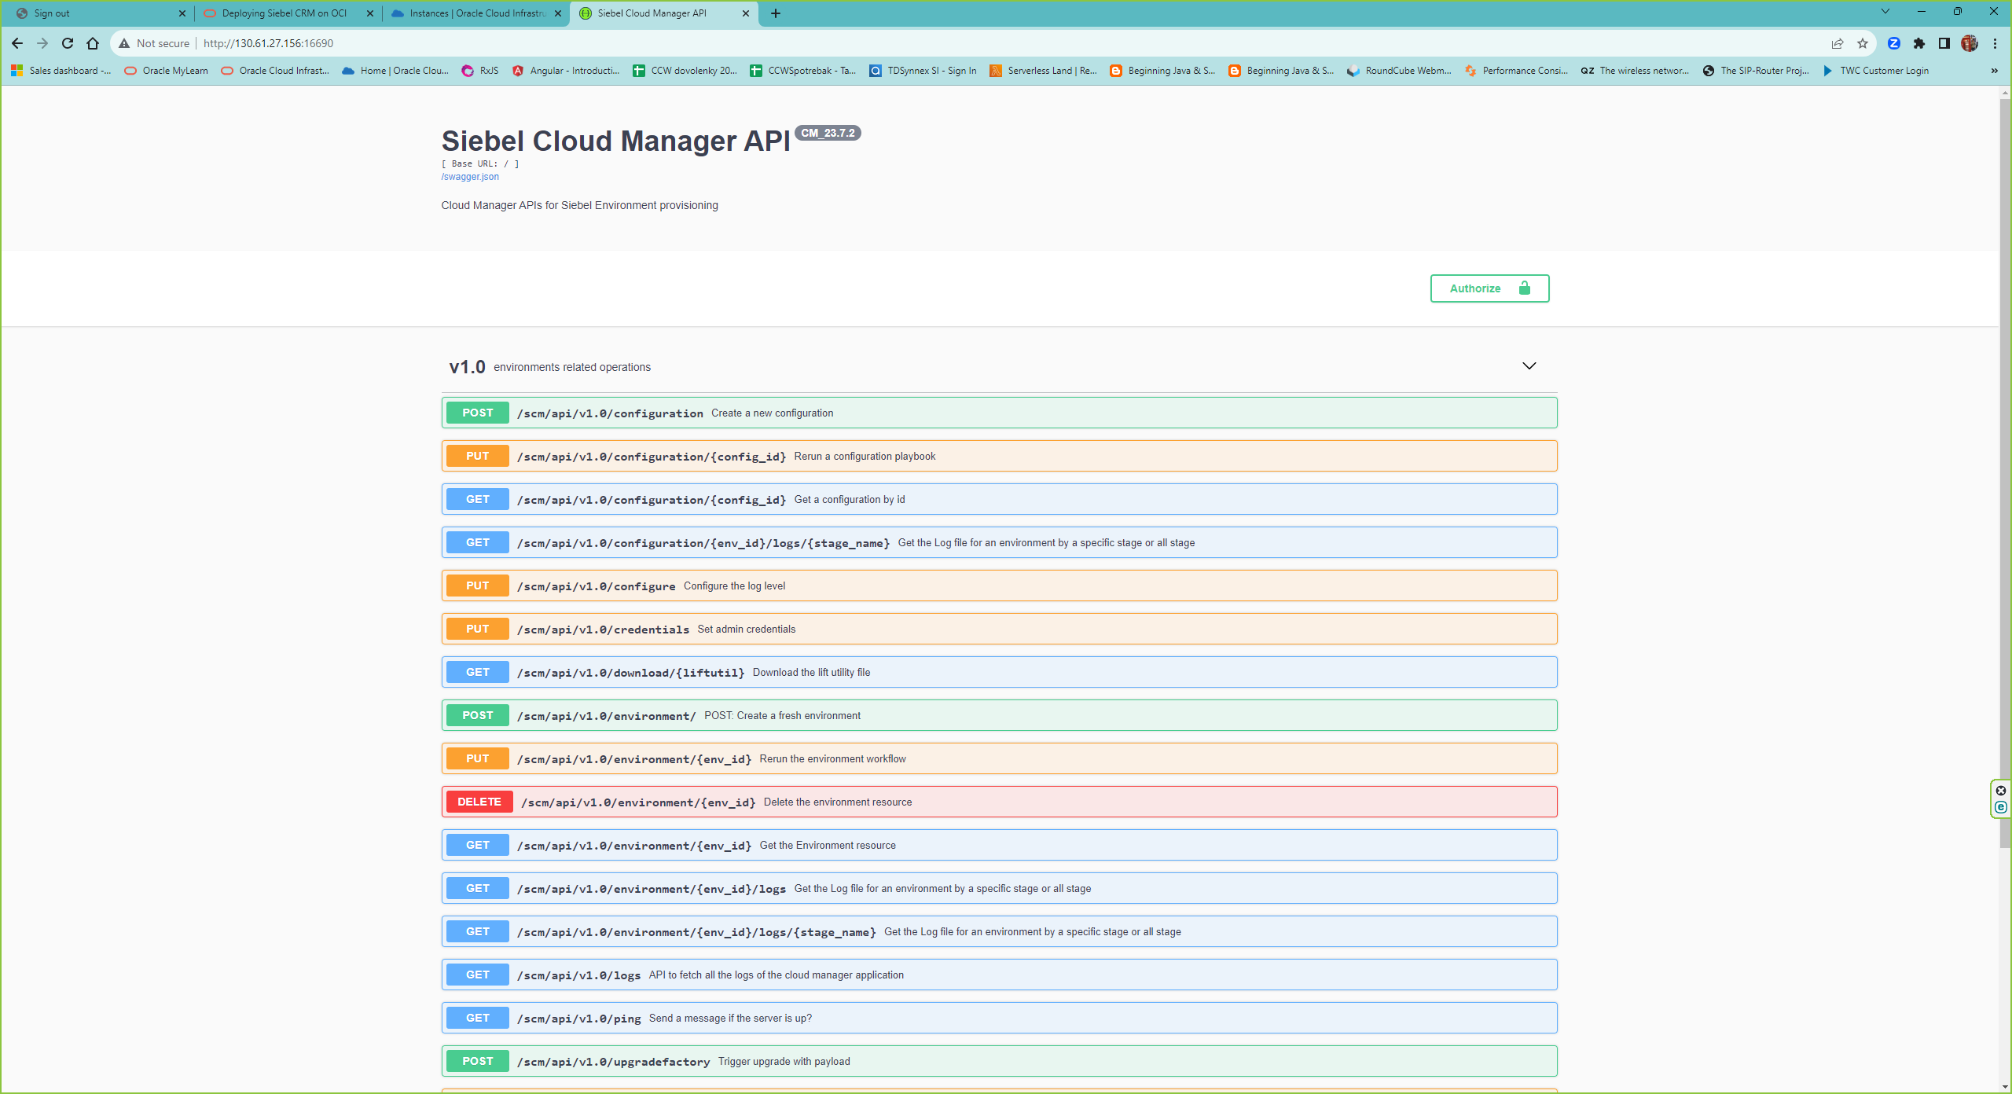
Task: Open a new browser tab
Action: (776, 13)
